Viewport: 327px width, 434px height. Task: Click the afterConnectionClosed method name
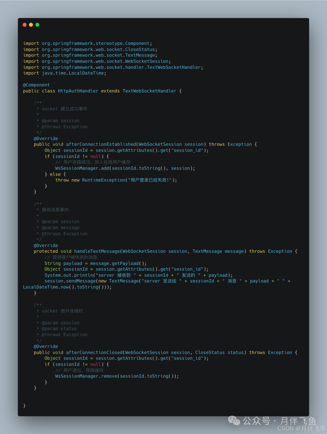pyautogui.click(x=94, y=353)
